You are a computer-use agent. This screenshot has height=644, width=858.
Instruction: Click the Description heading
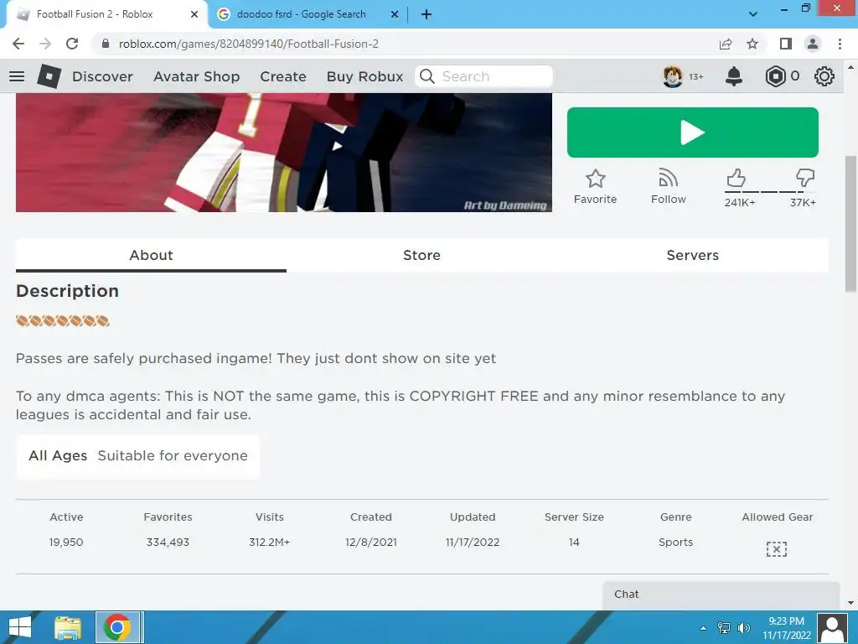(x=67, y=291)
